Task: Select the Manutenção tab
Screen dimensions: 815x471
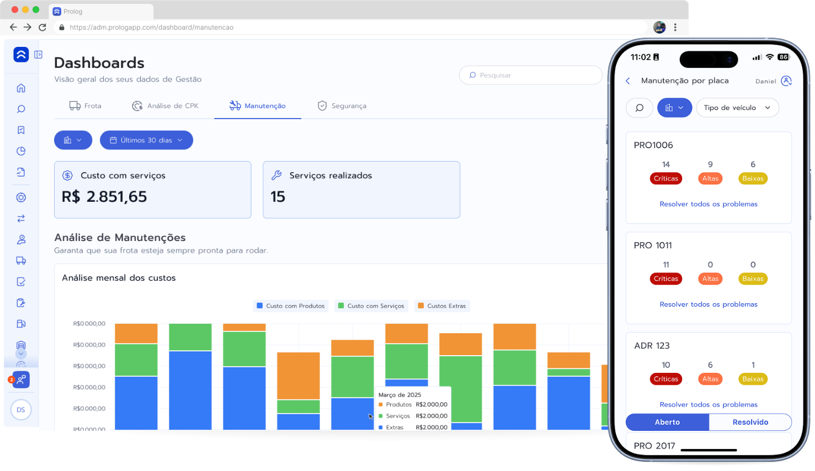Action: pyautogui.click(x=258, y=106)
